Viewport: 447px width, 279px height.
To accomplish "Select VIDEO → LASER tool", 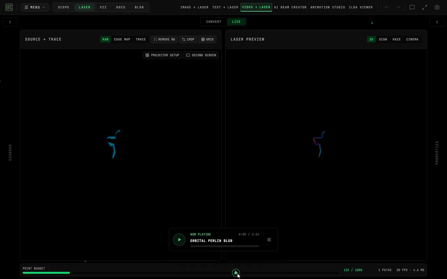I will click(x=256, y=7).
